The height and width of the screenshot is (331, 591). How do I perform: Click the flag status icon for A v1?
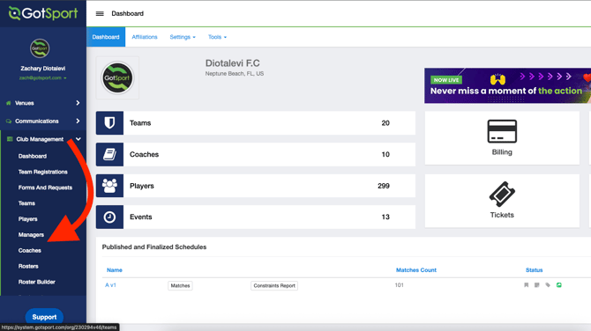point(527,285)
